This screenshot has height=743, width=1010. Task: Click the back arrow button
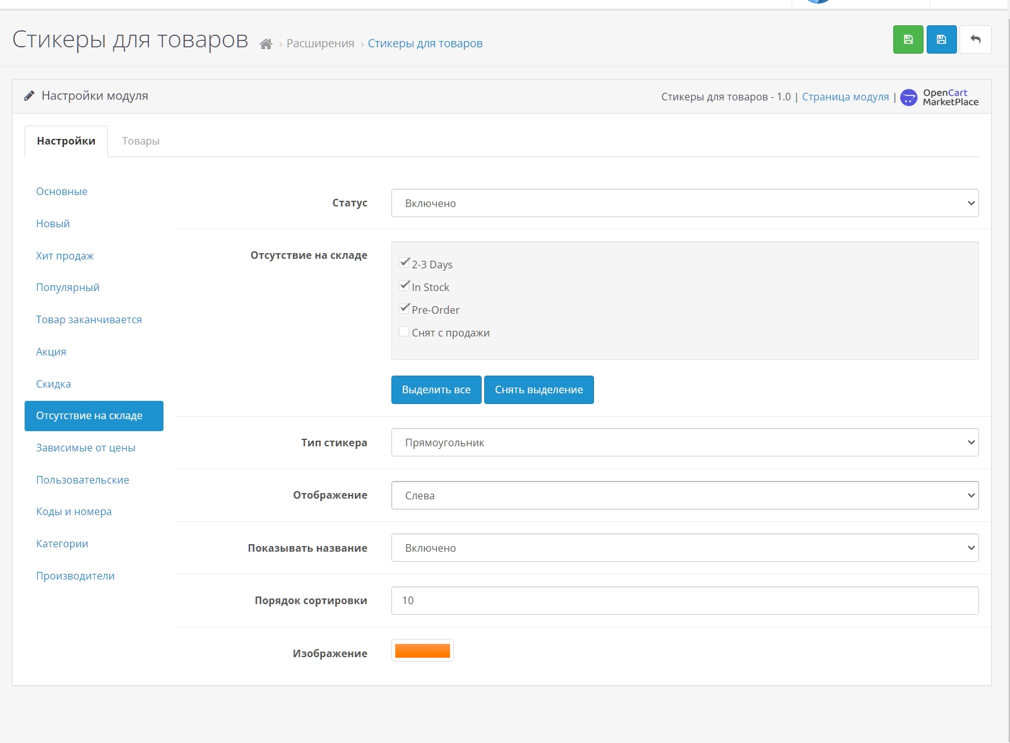[x=975, y=40]
